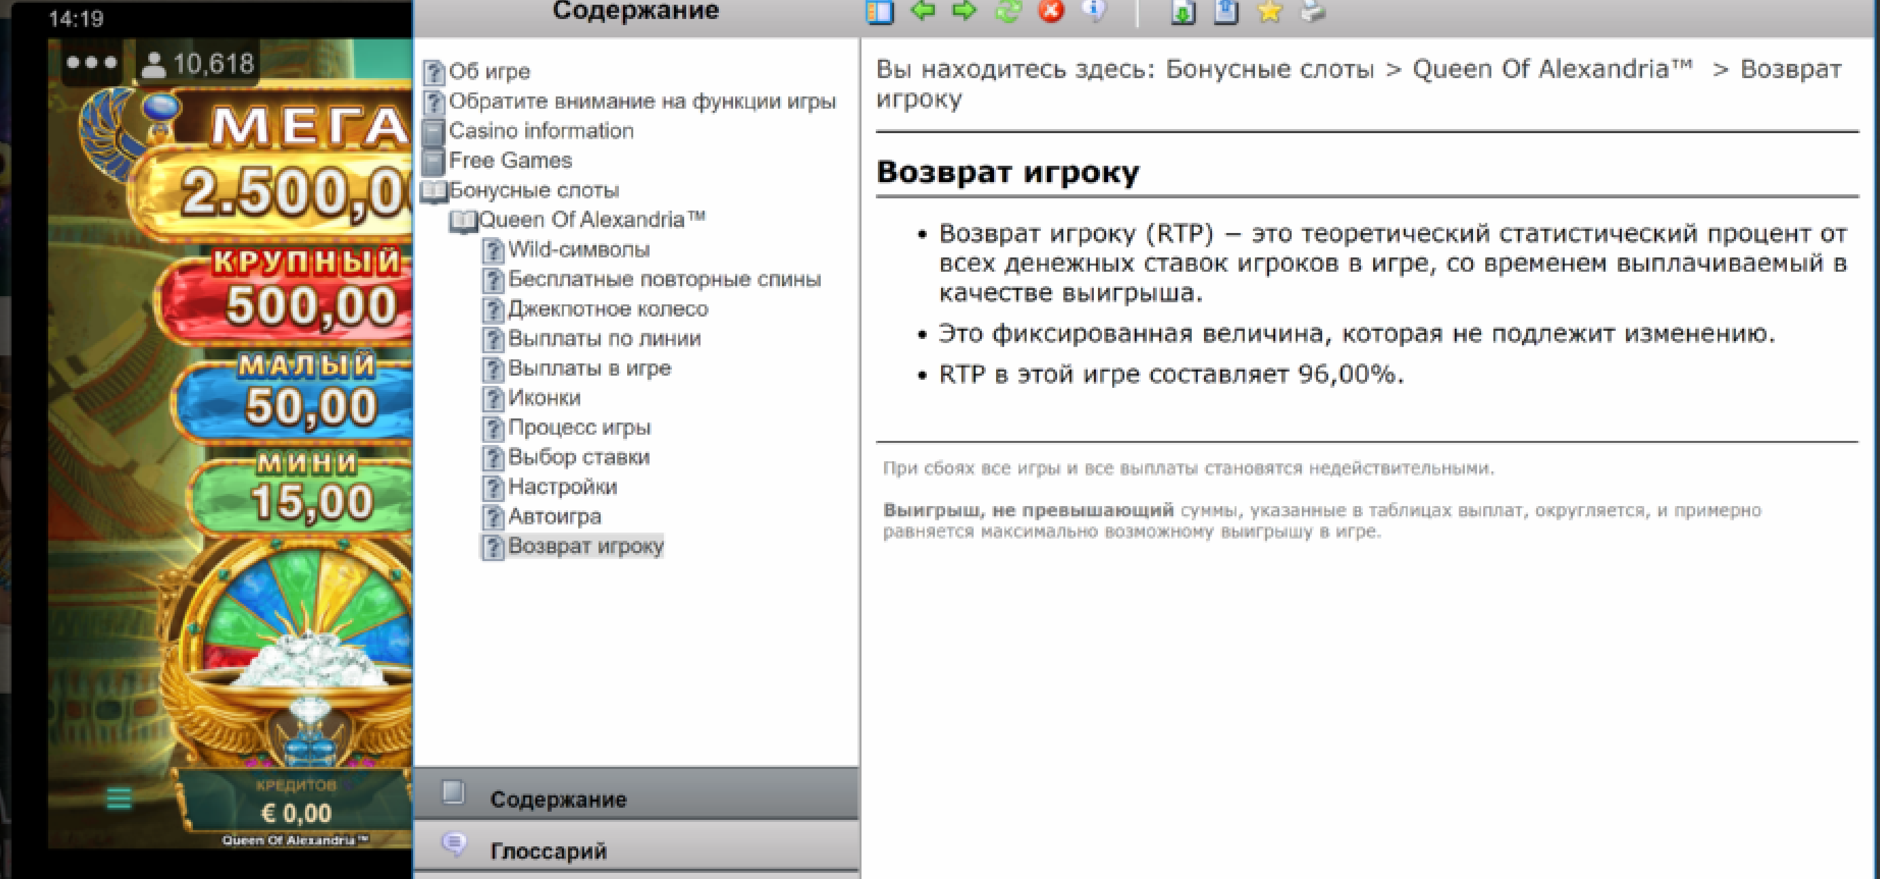Screen dimensions: 1880x879
Task: Open the three-dot menu in game window
Action: 91,62
